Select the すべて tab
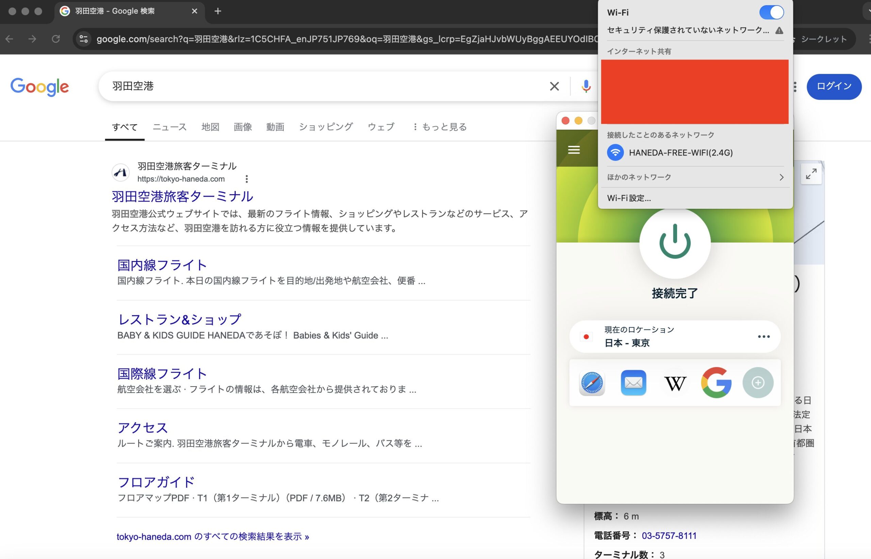 click(125, 127)
